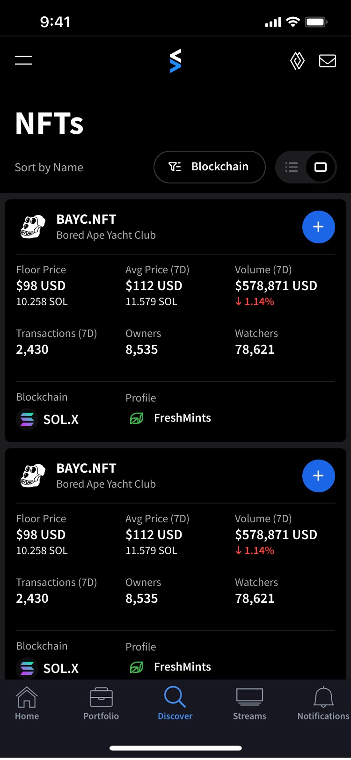Add first BAYC.NFT with plus button
The width and height of the screenshot is (351, 760).
(x=319, y=227)
